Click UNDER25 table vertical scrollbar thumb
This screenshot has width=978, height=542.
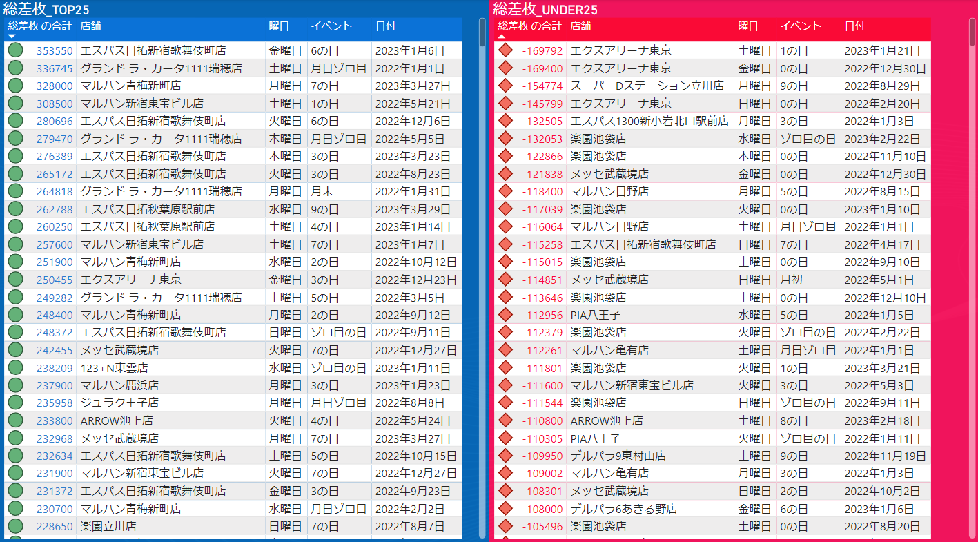pyautogui.click(x=972, y=276)
